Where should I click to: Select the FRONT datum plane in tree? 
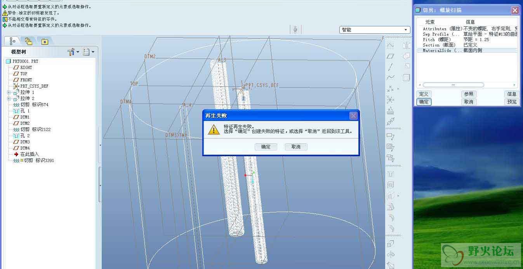(23, 80)
